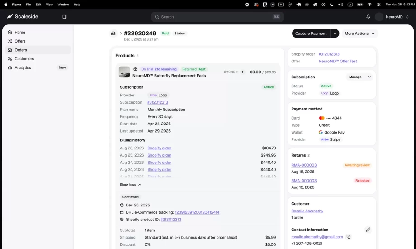Open the Edit menu

coord(38,5)
